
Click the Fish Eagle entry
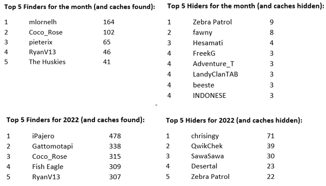tap(47, 167)
